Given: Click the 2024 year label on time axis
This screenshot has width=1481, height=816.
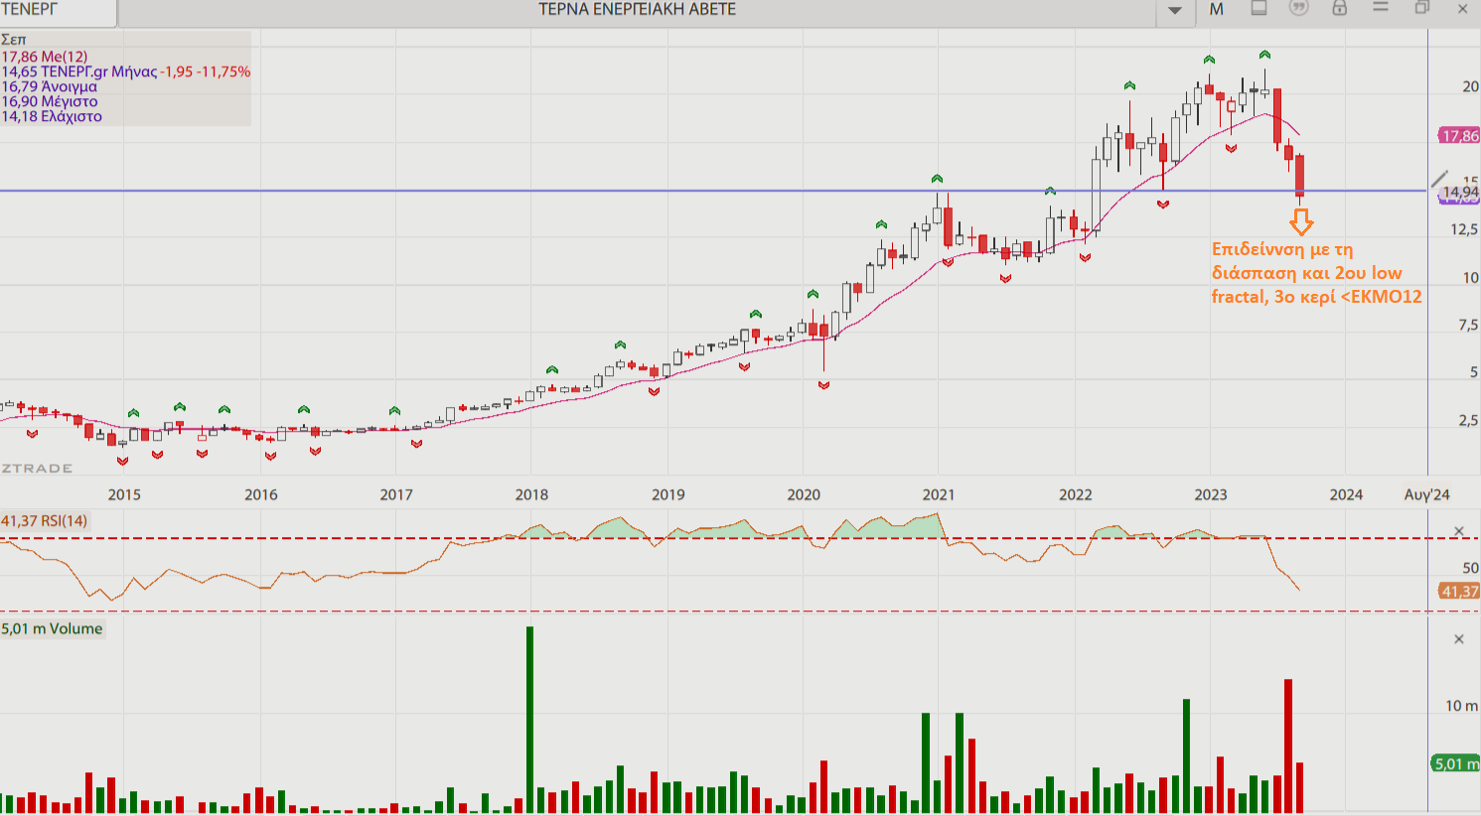Looking at the screenshot, I should pos(1347,494).
